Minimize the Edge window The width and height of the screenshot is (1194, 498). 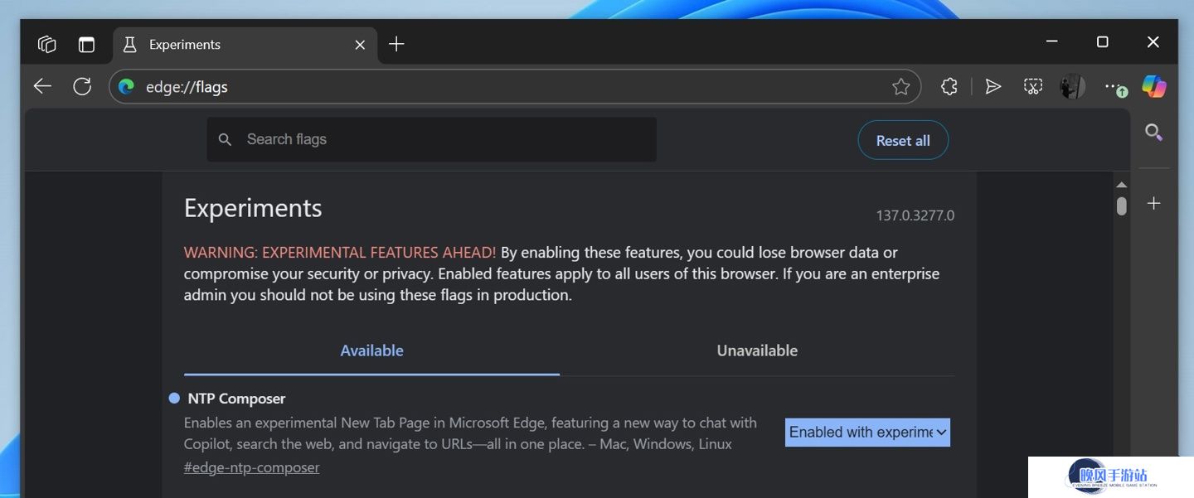click(x=1051, y=41)
